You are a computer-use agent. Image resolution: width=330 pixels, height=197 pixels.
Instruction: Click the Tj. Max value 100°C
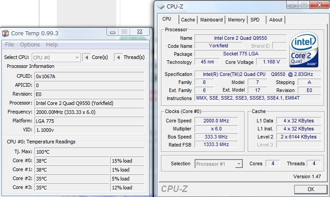coord(89,152)
